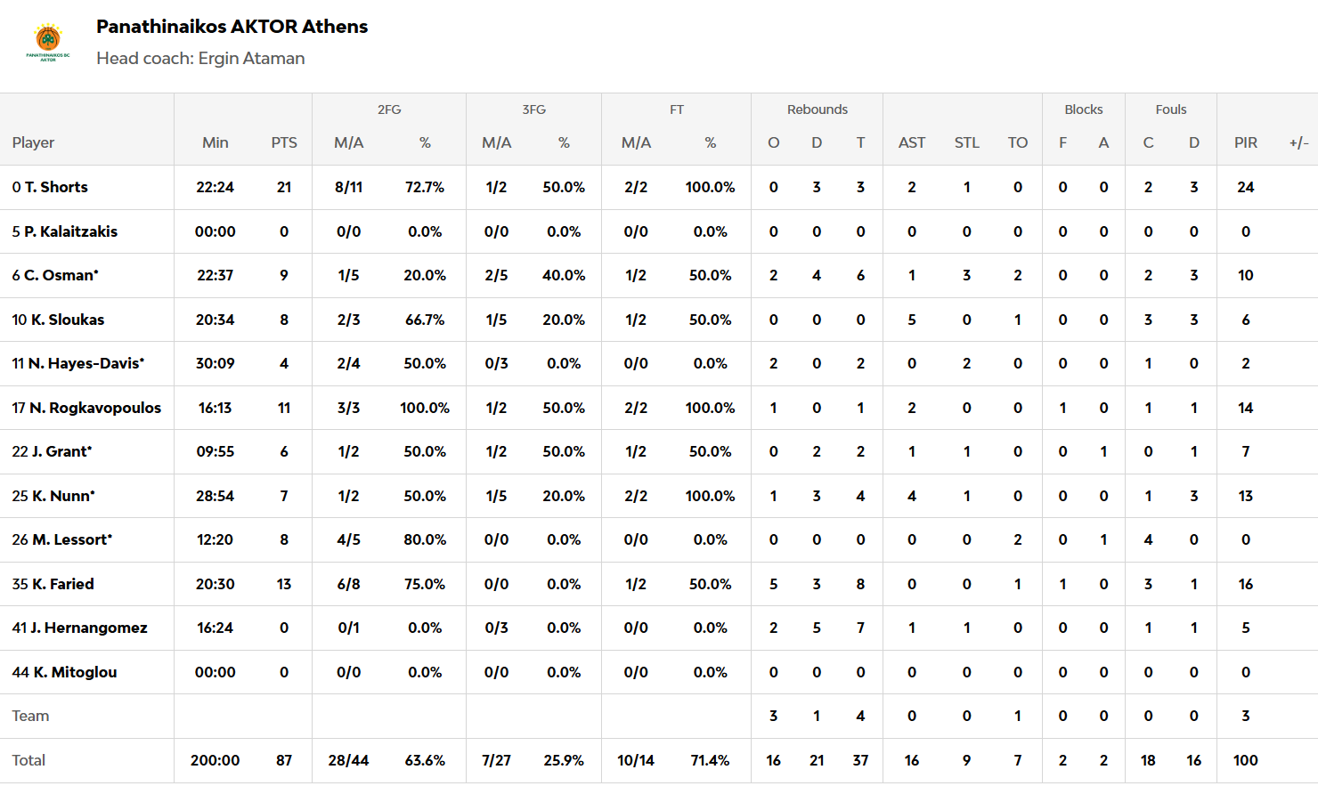Click the Panathinaikos team logo
The height and width of the screenshot is (786, 1318).
tap(48, 42)
